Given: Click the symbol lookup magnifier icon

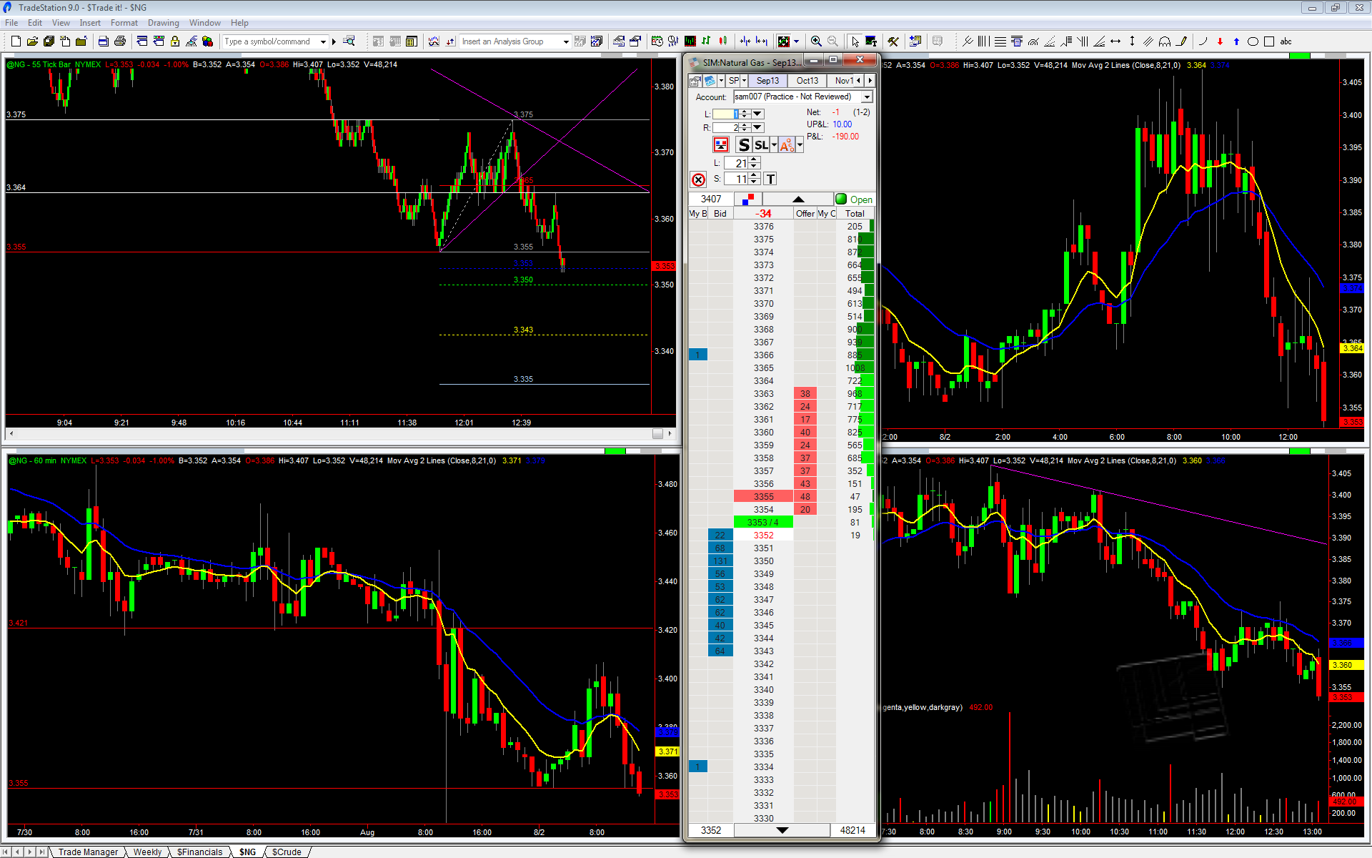Looking at the screenshot, I should (349, 41).
